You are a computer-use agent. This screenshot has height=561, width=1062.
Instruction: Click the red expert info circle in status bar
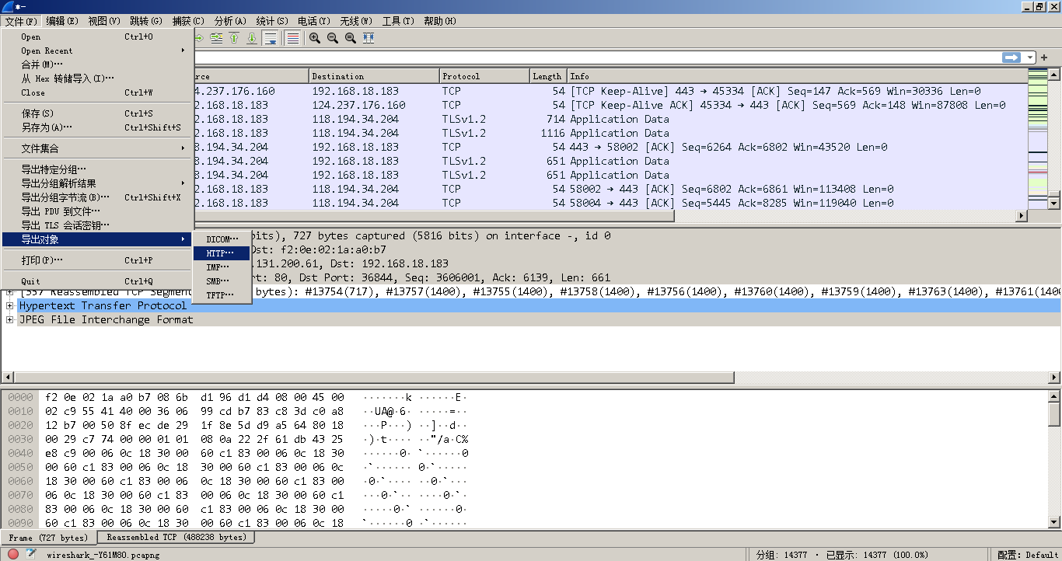(13, 554)
